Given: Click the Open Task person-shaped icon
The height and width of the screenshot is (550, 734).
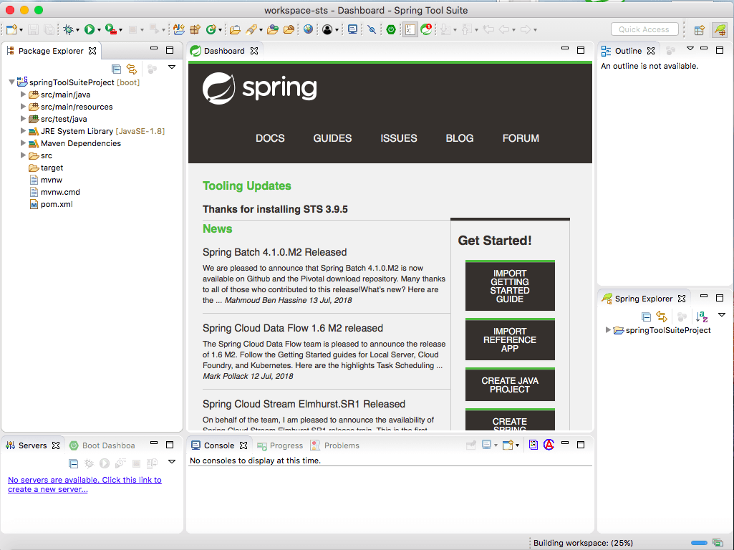Looking at the screenshot, I should coord(327,29).
